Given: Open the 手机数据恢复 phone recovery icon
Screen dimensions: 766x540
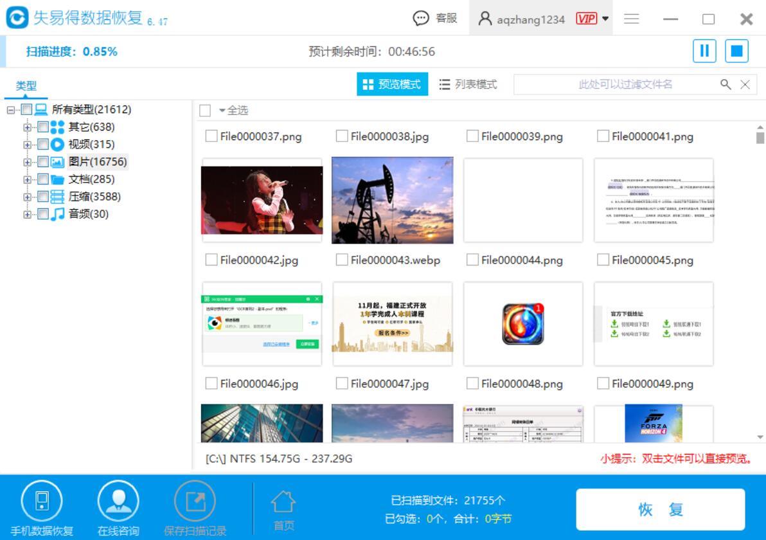Looking at the screenshot, I should (x=42, y=501).
